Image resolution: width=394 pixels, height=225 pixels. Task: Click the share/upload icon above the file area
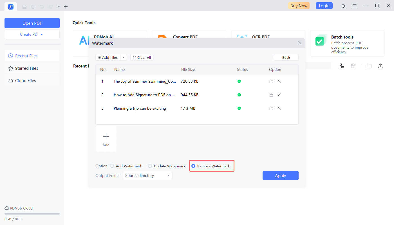pyautogui.click(x=380, y=66)
